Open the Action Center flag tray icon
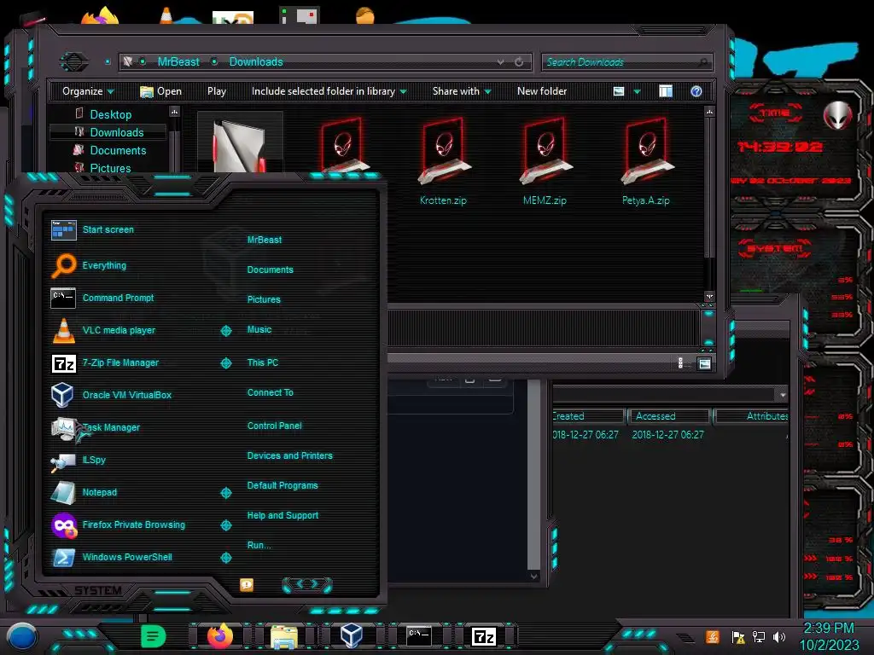The width and height of the screenshot is (874, 655). 738,637
